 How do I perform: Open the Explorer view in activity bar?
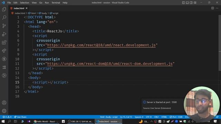click(x=4, y=9)
